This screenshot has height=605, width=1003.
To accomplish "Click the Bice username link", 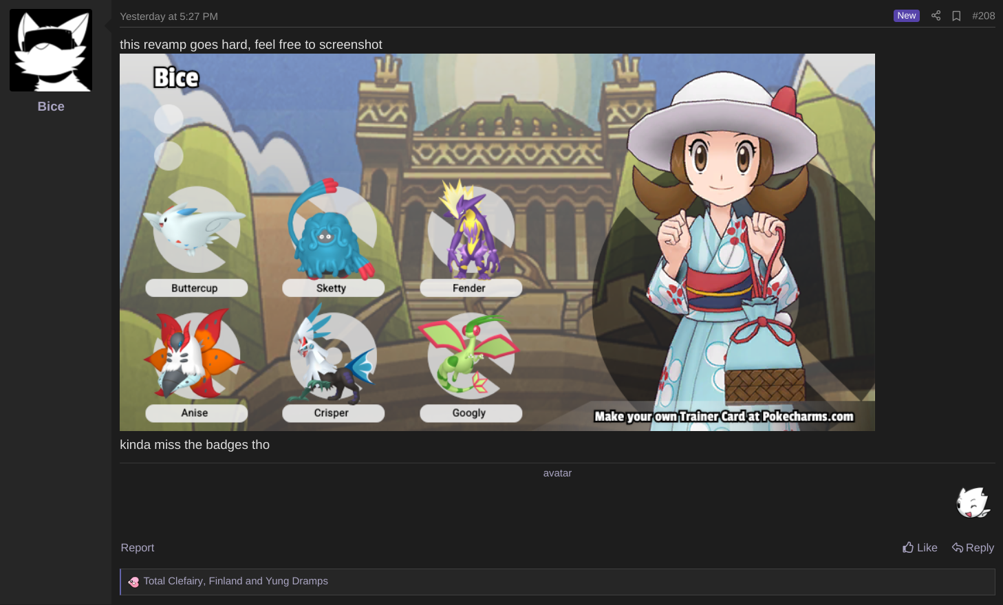I will pos(51,107).
